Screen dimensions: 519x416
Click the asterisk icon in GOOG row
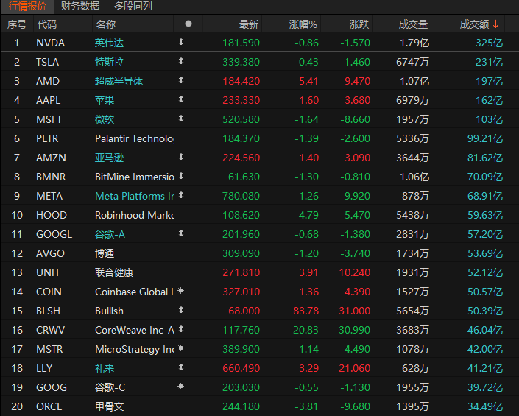(x=180, y=387)
